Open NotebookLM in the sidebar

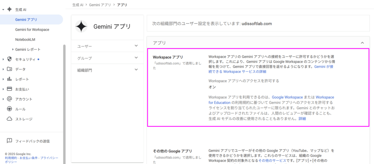click(25, 39)
